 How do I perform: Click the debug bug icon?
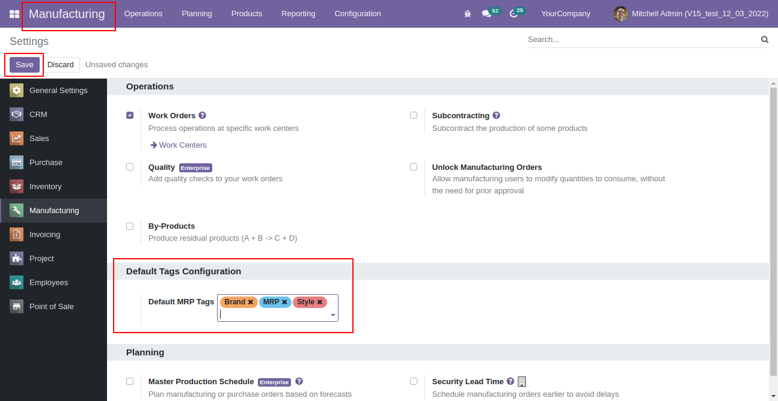point(468,14)
